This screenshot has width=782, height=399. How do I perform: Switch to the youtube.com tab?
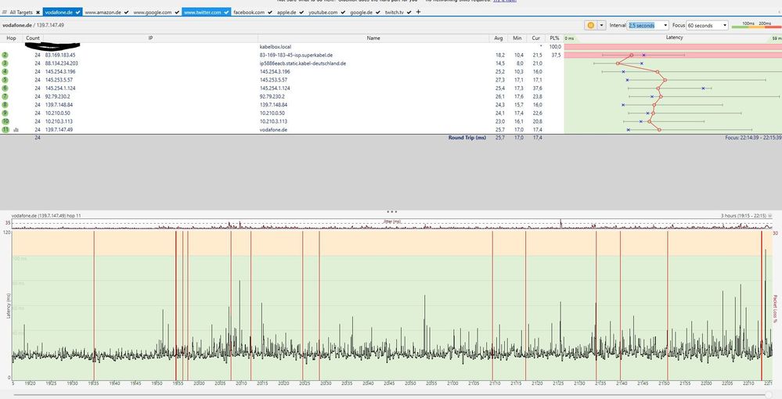click(325, 13)
